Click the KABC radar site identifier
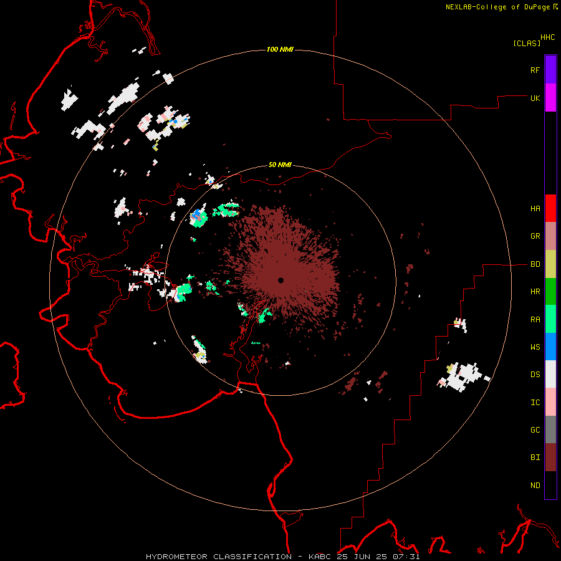Image resolution: width=561 pixels, height=561 pixels. tap(320, 557)
